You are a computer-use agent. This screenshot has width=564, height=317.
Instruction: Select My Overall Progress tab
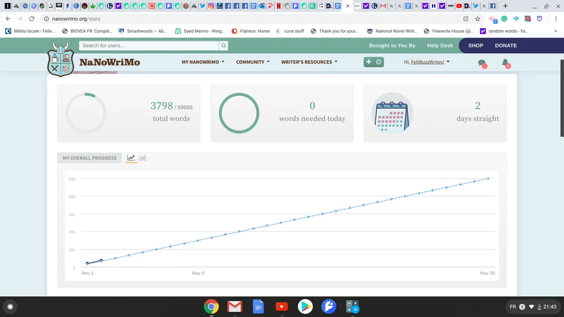pyautogui.click(x=89, y=158)
